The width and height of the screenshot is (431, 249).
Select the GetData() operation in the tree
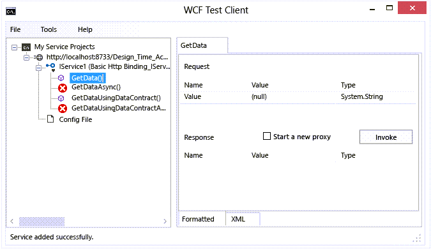87,79
